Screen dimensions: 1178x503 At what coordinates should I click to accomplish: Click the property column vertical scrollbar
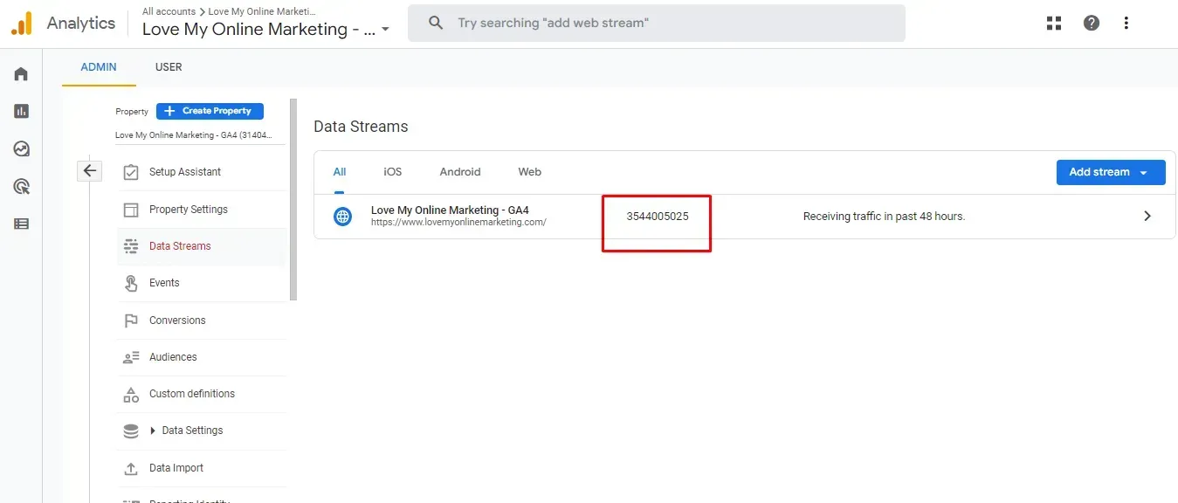(x=293, y=199)
